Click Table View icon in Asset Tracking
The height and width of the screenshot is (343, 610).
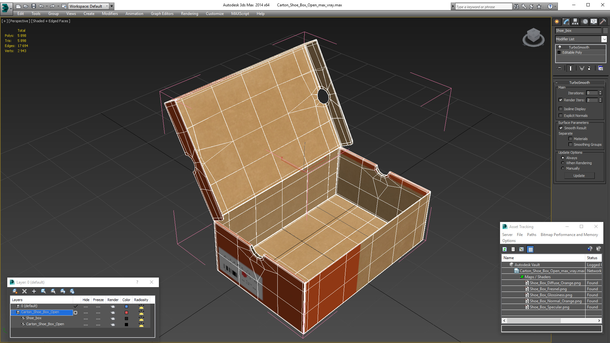[x=530, y=249]
